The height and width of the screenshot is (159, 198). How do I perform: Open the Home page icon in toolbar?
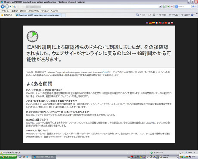(x=137, y=15)
